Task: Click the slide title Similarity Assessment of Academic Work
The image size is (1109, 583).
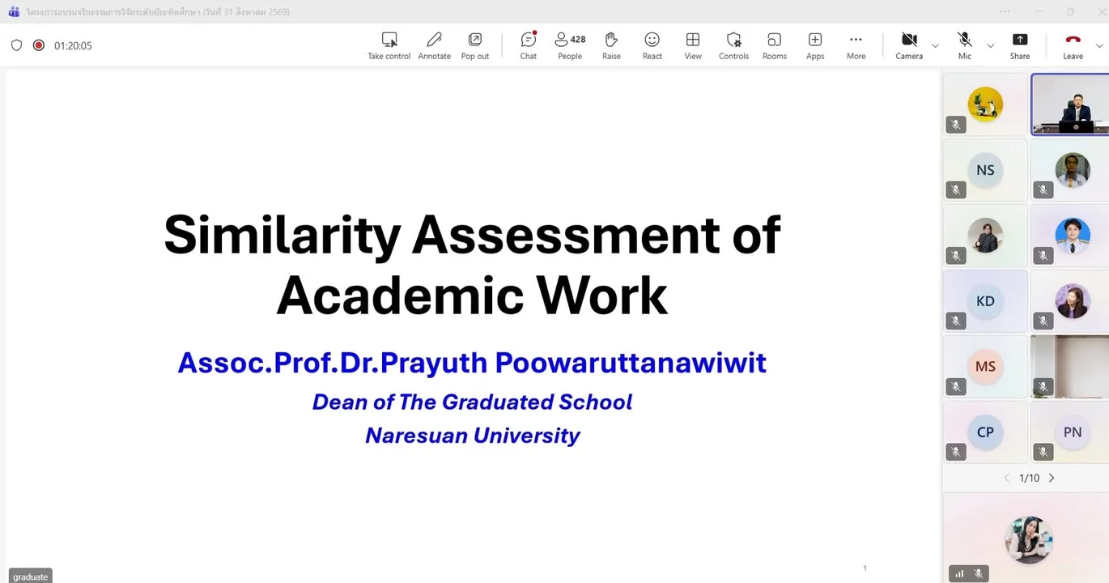Action: (472, 265)
